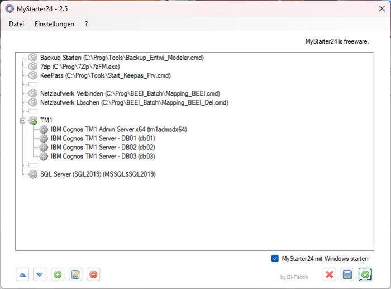391x289 pixels.
Task: Close the MyStarter24 window
Action: (x=382, y=8)
